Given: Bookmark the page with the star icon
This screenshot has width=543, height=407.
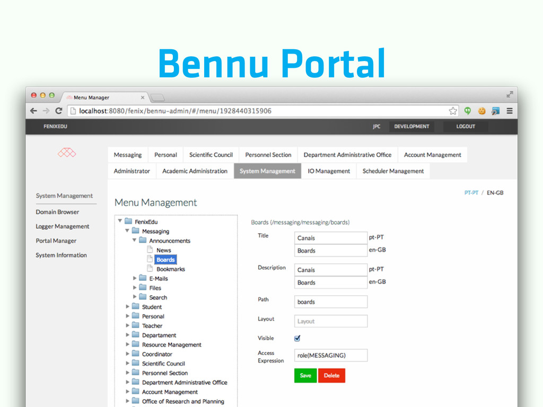Looking at the screenshot, I should coord(453,111).
